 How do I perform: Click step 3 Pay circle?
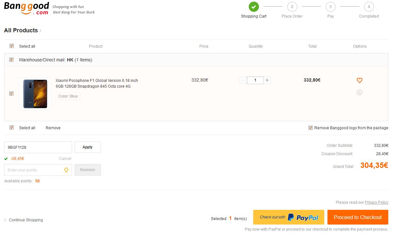[x=330, y=6]
